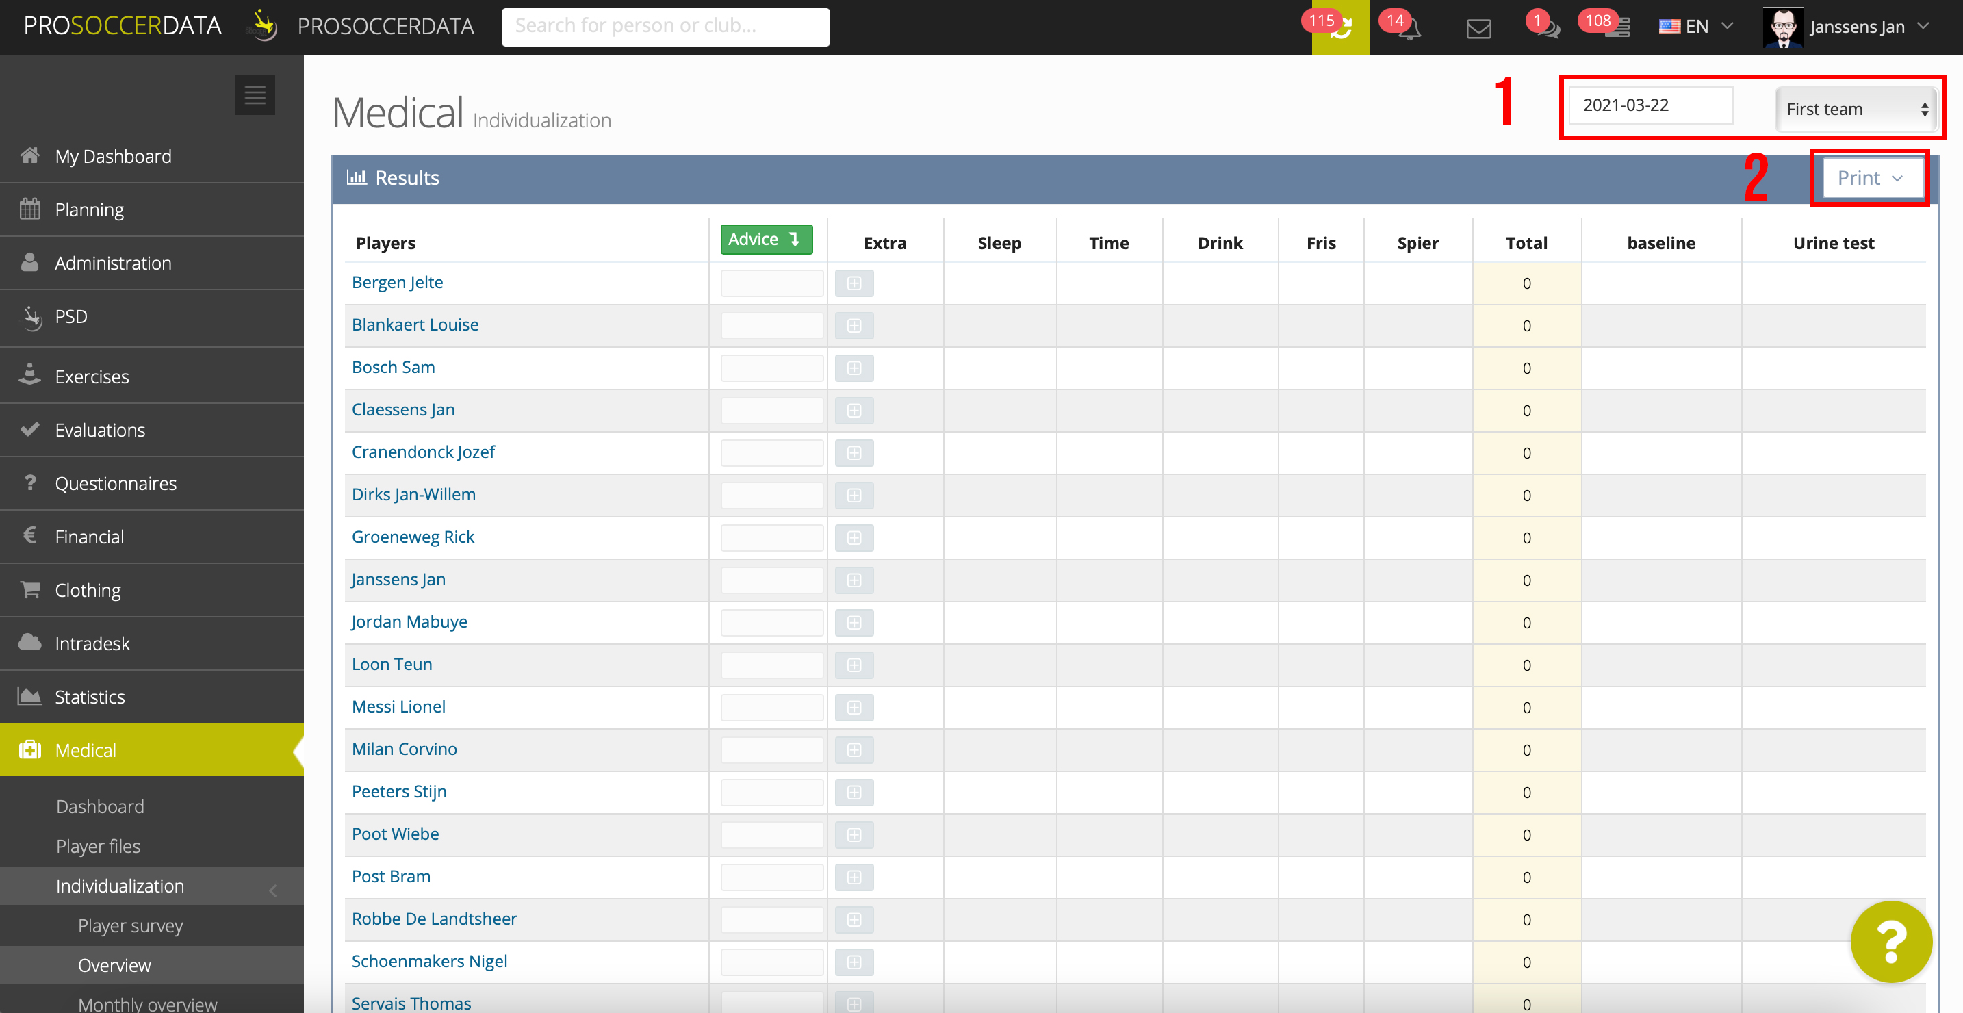Click the extra plus icon for Milan Corvino
The image size is (1963, 1013).
[854, 751]
